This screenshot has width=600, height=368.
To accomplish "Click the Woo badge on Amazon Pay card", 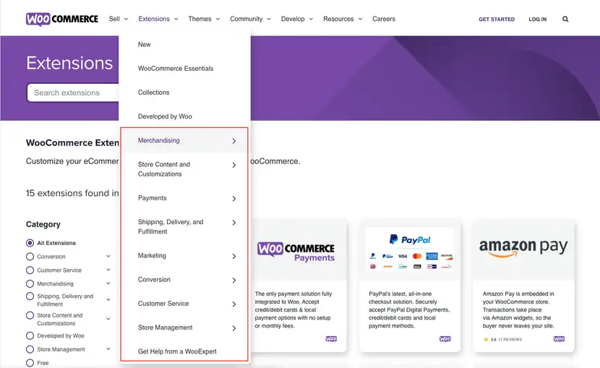I will (x=559, y=339).
